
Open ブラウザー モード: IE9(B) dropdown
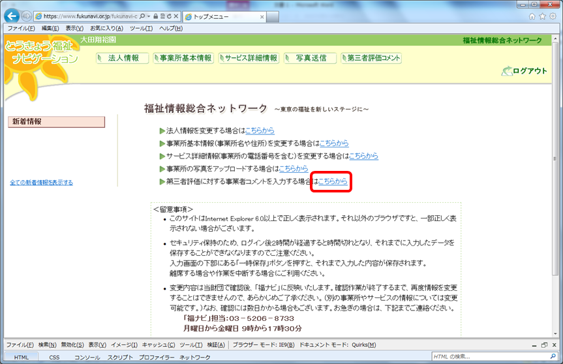point(264,344)
